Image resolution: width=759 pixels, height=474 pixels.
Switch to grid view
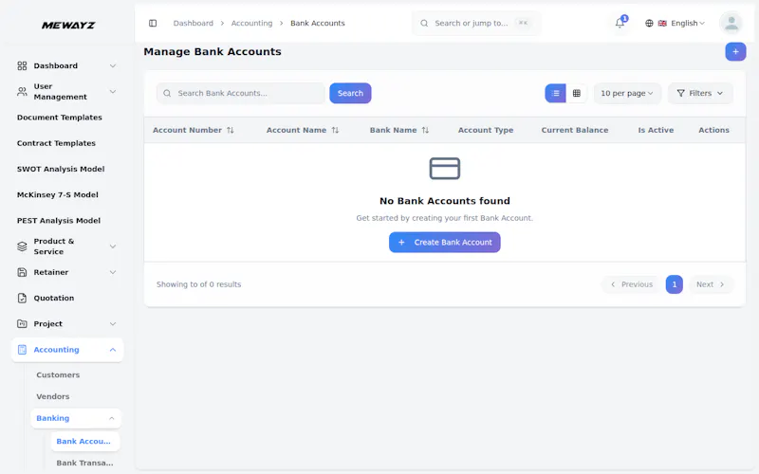[x=577, y=93]
